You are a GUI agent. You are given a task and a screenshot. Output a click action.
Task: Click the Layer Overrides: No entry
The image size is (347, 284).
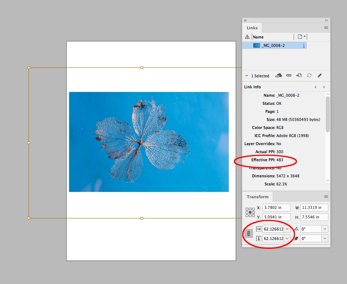(x=263, y=144)
